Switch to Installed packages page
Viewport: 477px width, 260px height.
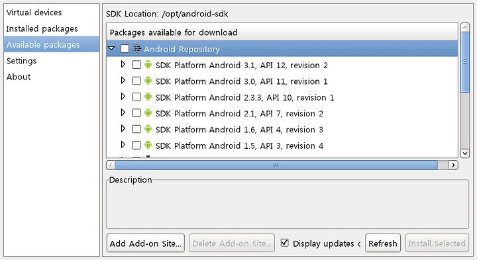[52, 28]
